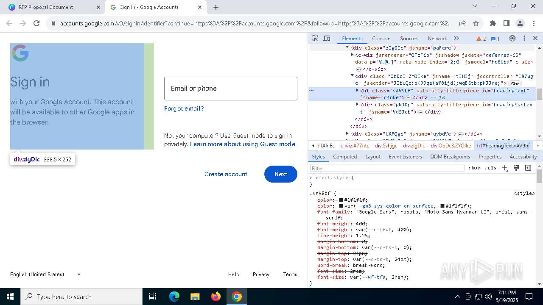
Task: Open the Accessibility tab
Action: pyautogui.click(x=523, y=156)
